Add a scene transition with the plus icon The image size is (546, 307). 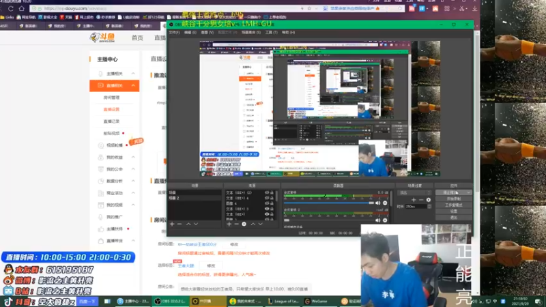[x=414, y=200]
